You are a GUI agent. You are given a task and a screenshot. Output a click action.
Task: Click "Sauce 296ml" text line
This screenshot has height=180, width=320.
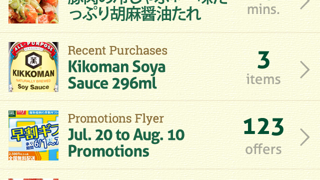(x=112, y=83)
